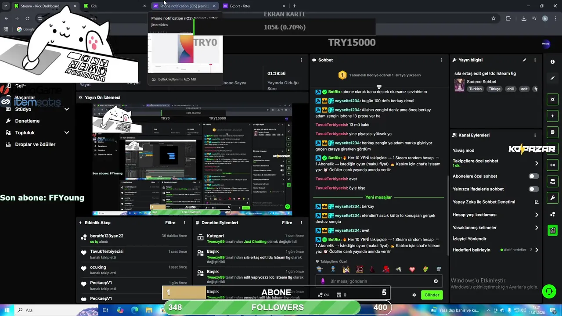Open Chrome downloads icon
The width and height of the screenshot is (562, 316).
pyautogui.click(x=524, y=18)
